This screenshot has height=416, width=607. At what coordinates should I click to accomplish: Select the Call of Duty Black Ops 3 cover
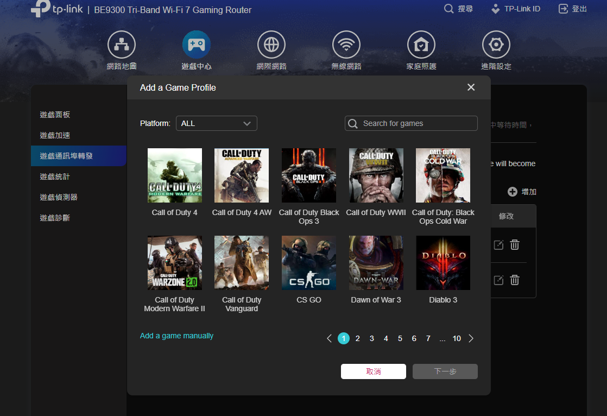pyautogui.click(x=309, y=175)
